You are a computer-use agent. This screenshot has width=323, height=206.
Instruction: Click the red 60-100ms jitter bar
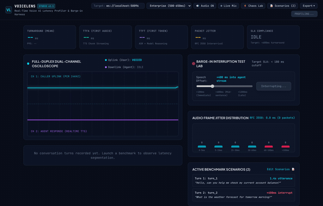point(269,146)
